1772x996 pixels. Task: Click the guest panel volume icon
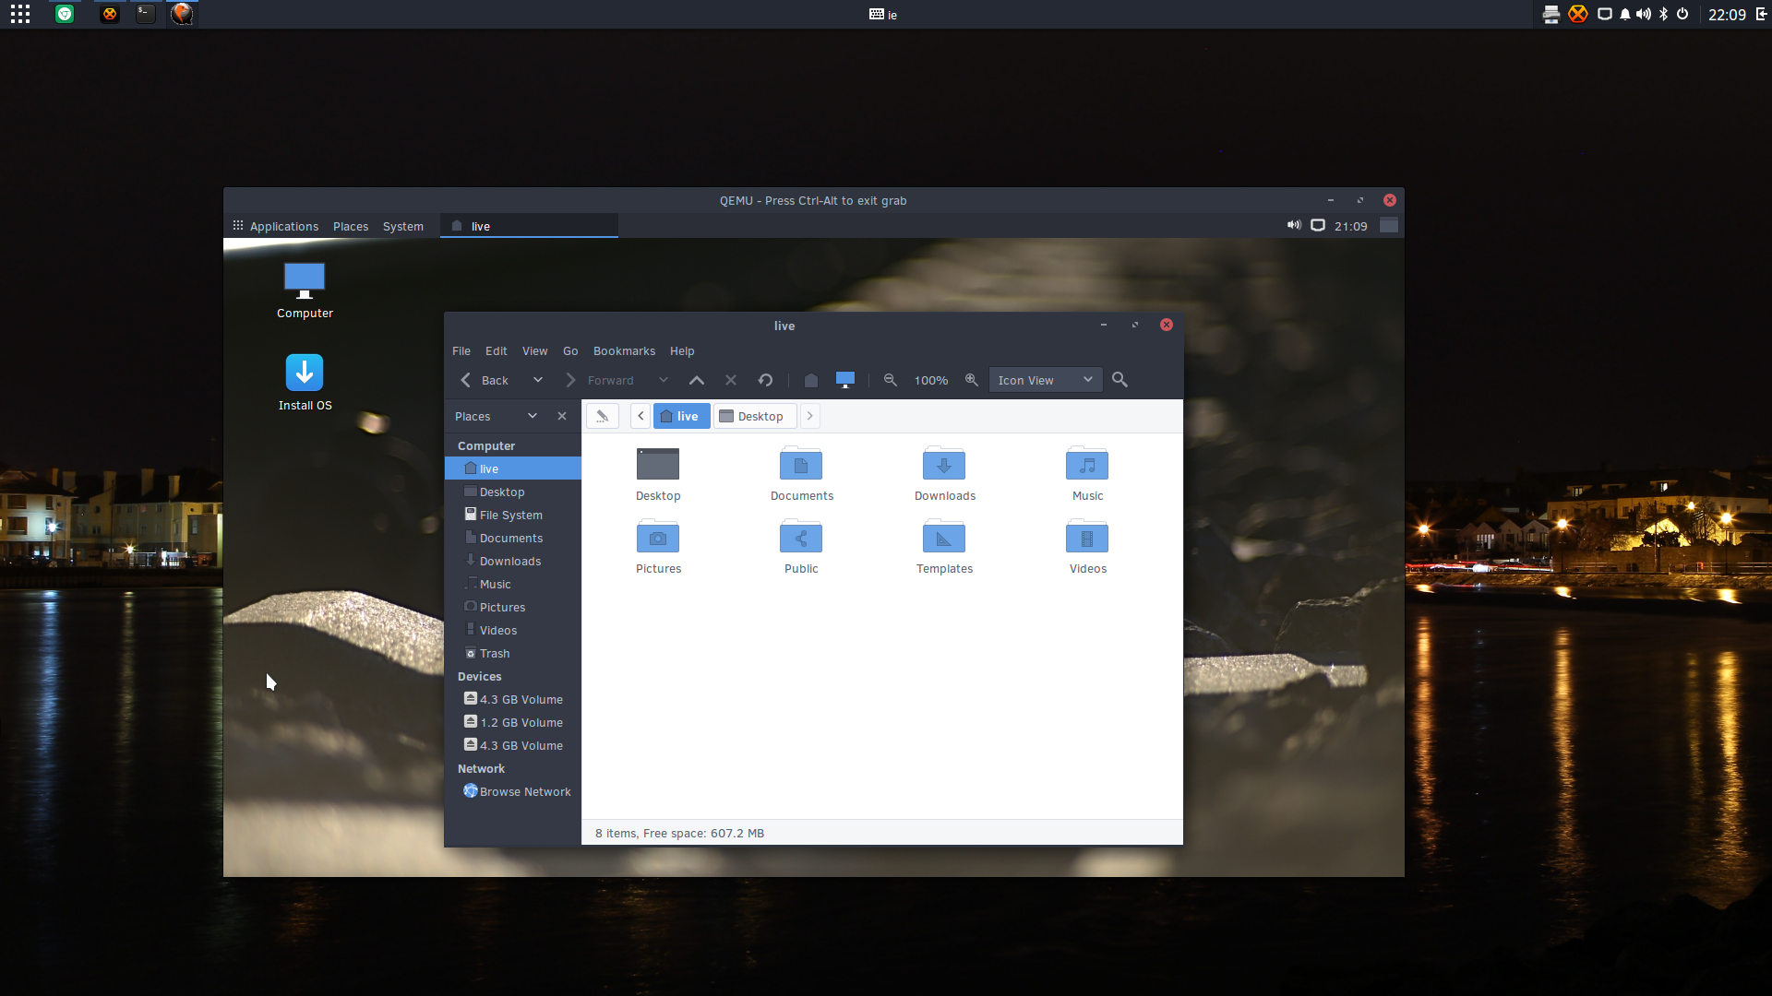(x=1294, y=226)
